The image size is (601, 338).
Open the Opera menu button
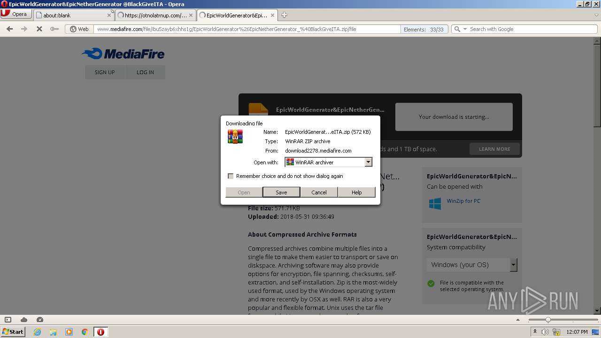pos(16,14)
